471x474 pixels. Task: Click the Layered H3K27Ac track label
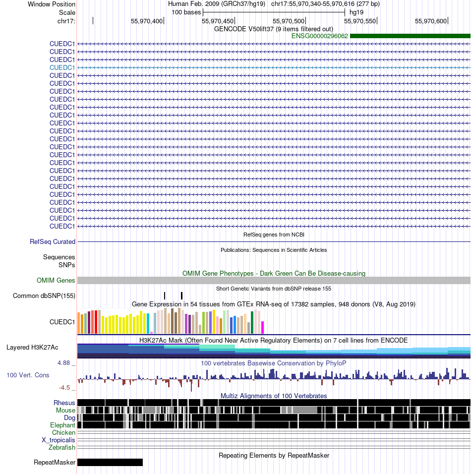point(32,348)
